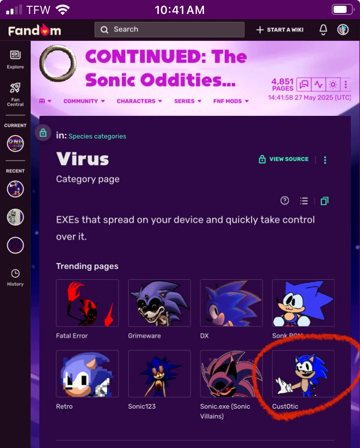
Task: Open the History clock icon
Action: point(15,277)
